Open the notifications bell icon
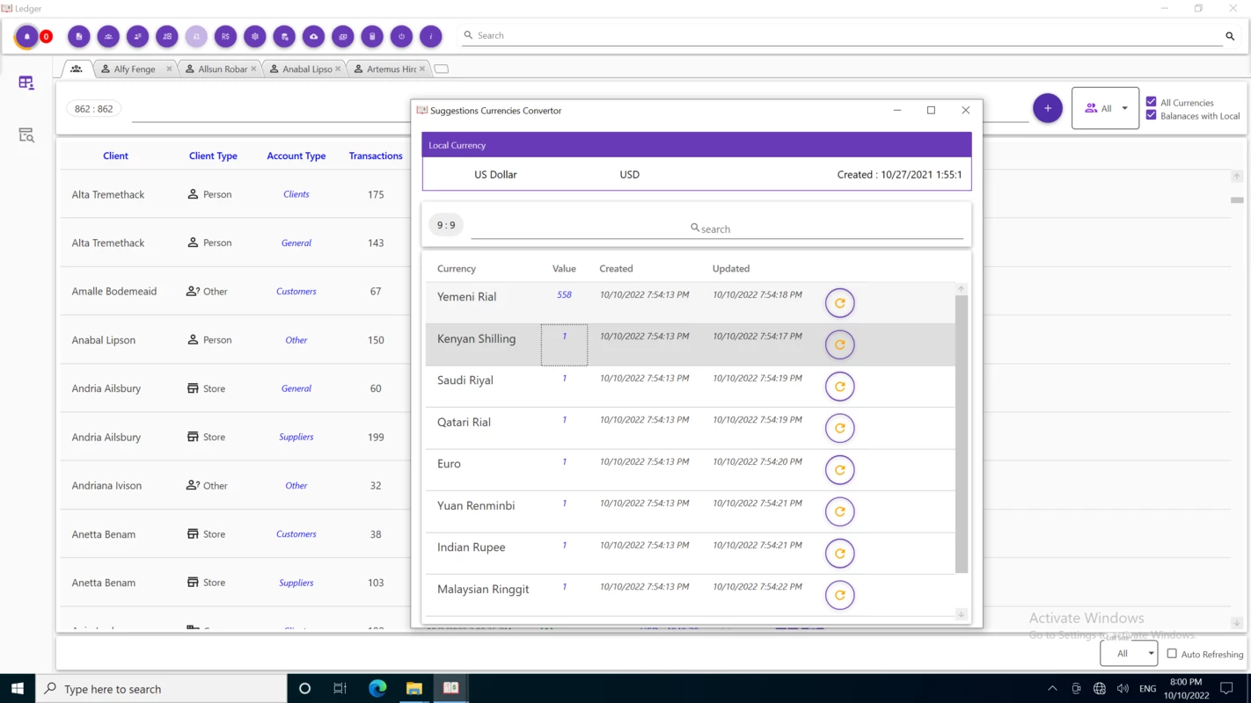The image size is (1251, 703). 27,36
